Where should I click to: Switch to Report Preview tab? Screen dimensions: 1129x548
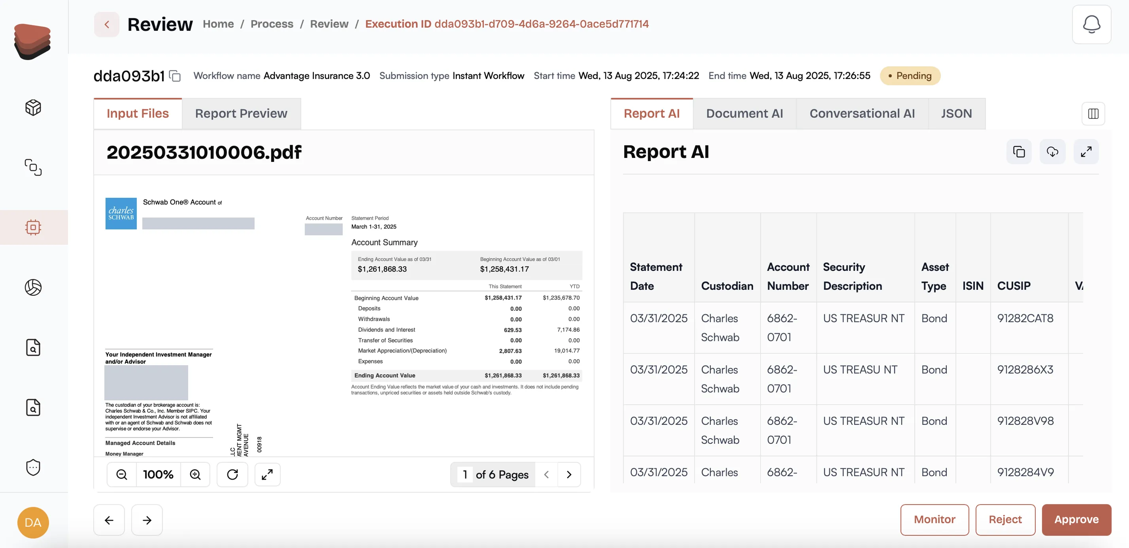tap(241, 114)
